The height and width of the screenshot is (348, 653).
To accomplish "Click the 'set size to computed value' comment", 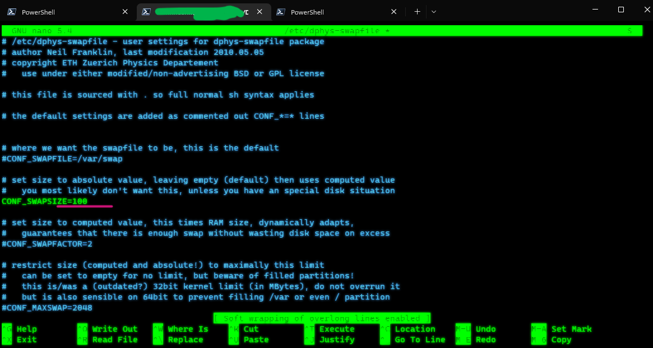I will tap(178, 222).
